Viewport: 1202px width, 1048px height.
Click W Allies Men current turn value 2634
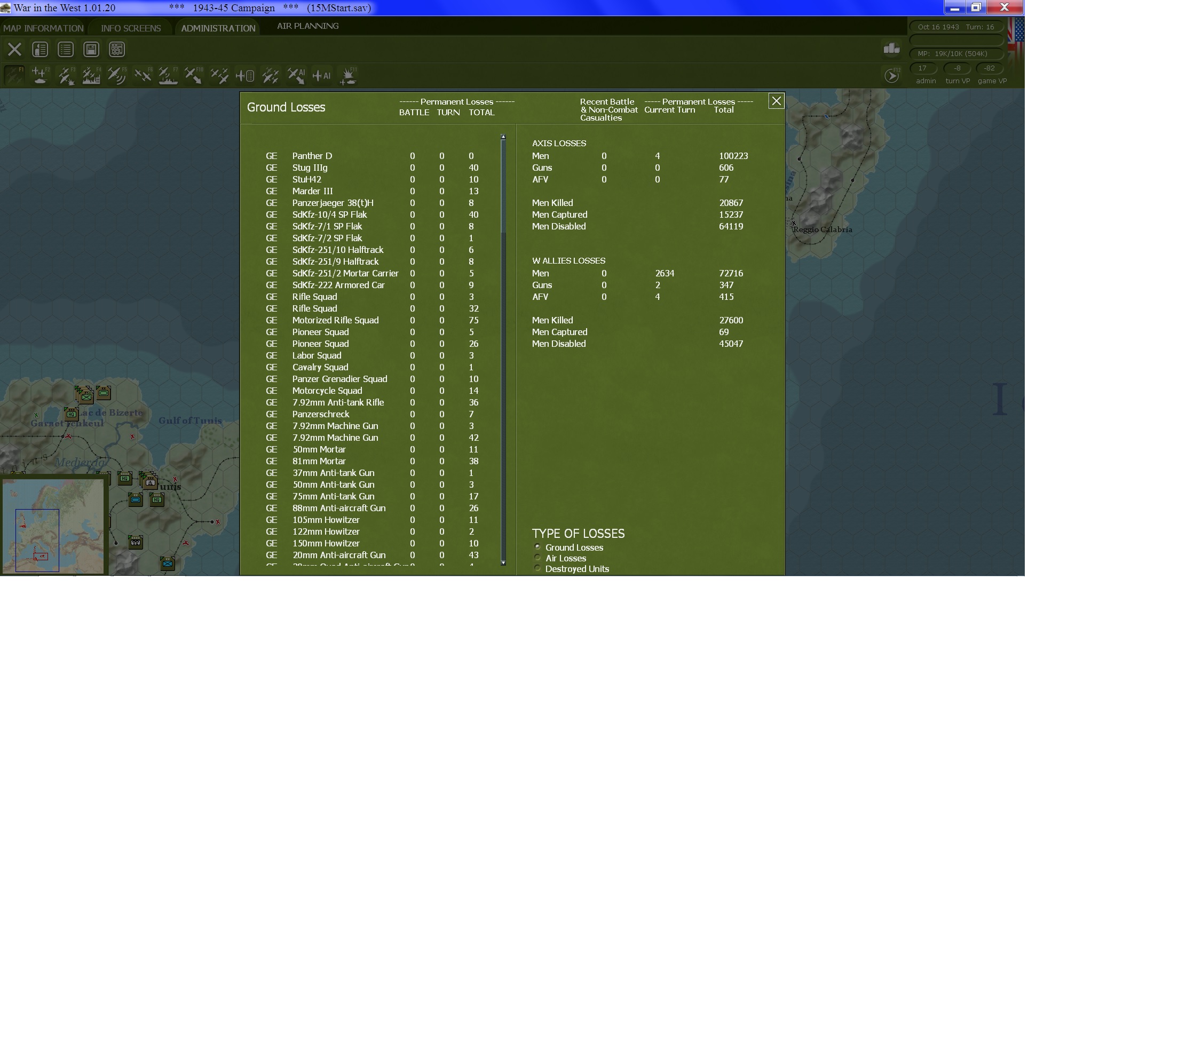[665, 273]
